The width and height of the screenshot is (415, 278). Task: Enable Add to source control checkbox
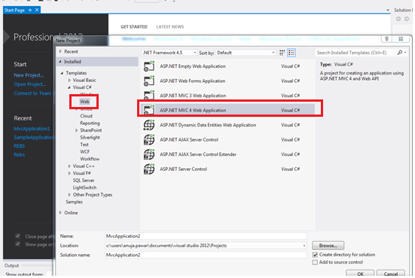tap(315, 262)
